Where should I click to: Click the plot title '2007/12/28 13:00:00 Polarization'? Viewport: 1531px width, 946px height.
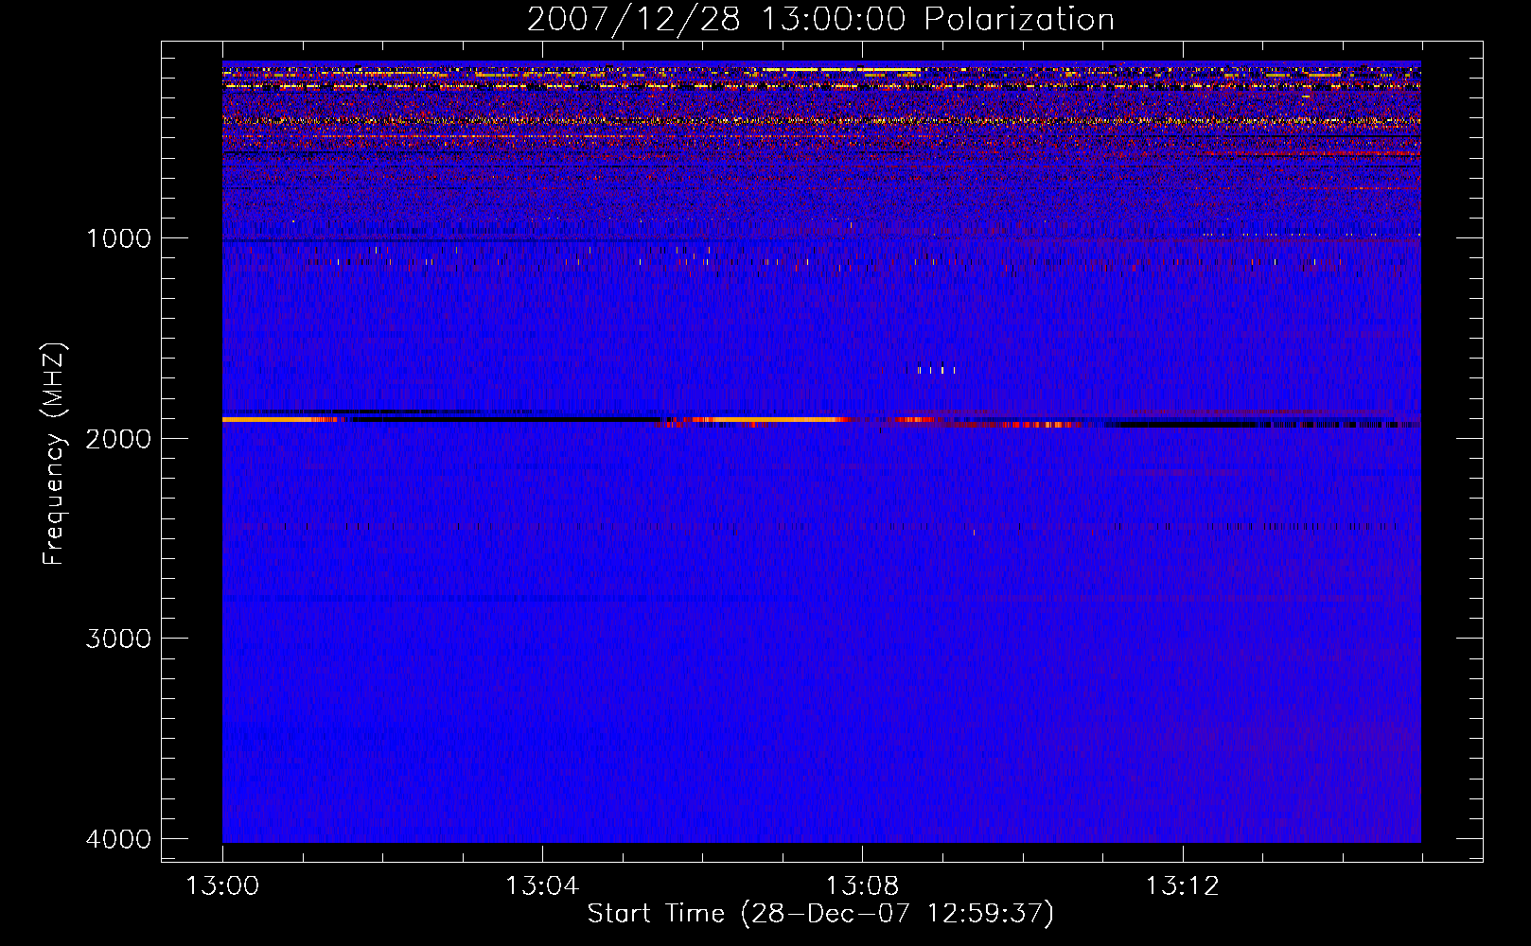[820, 19]
